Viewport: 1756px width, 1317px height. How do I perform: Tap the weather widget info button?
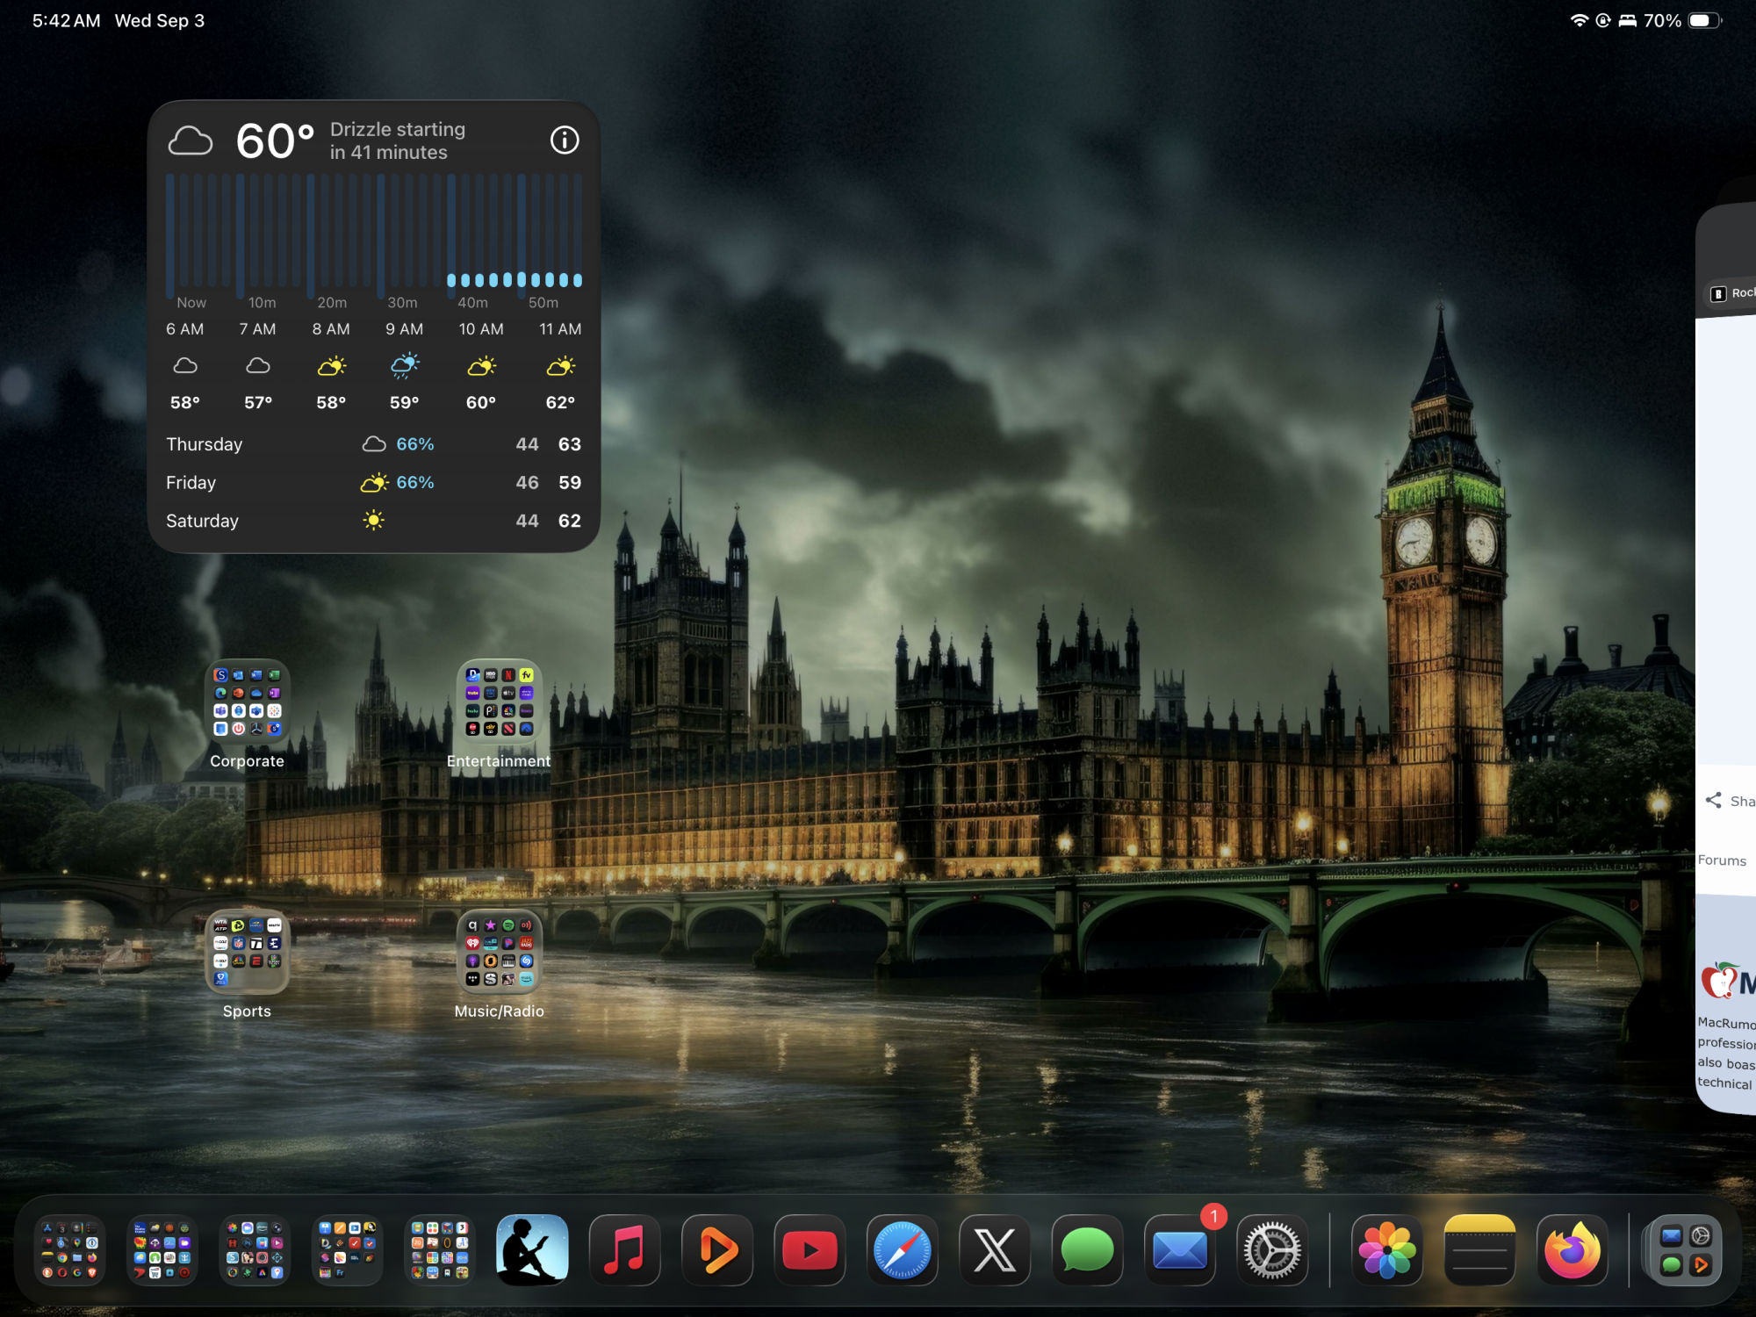[565, 140]
